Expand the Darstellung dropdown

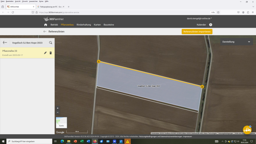[x=237, y=42]
